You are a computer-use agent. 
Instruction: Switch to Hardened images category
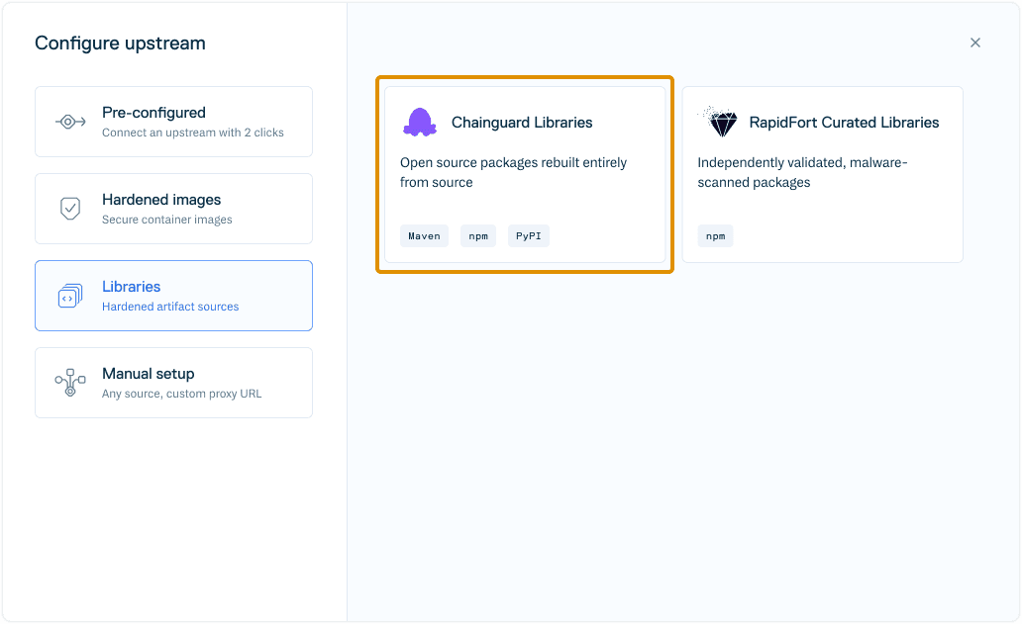click(x=173, y=209)
